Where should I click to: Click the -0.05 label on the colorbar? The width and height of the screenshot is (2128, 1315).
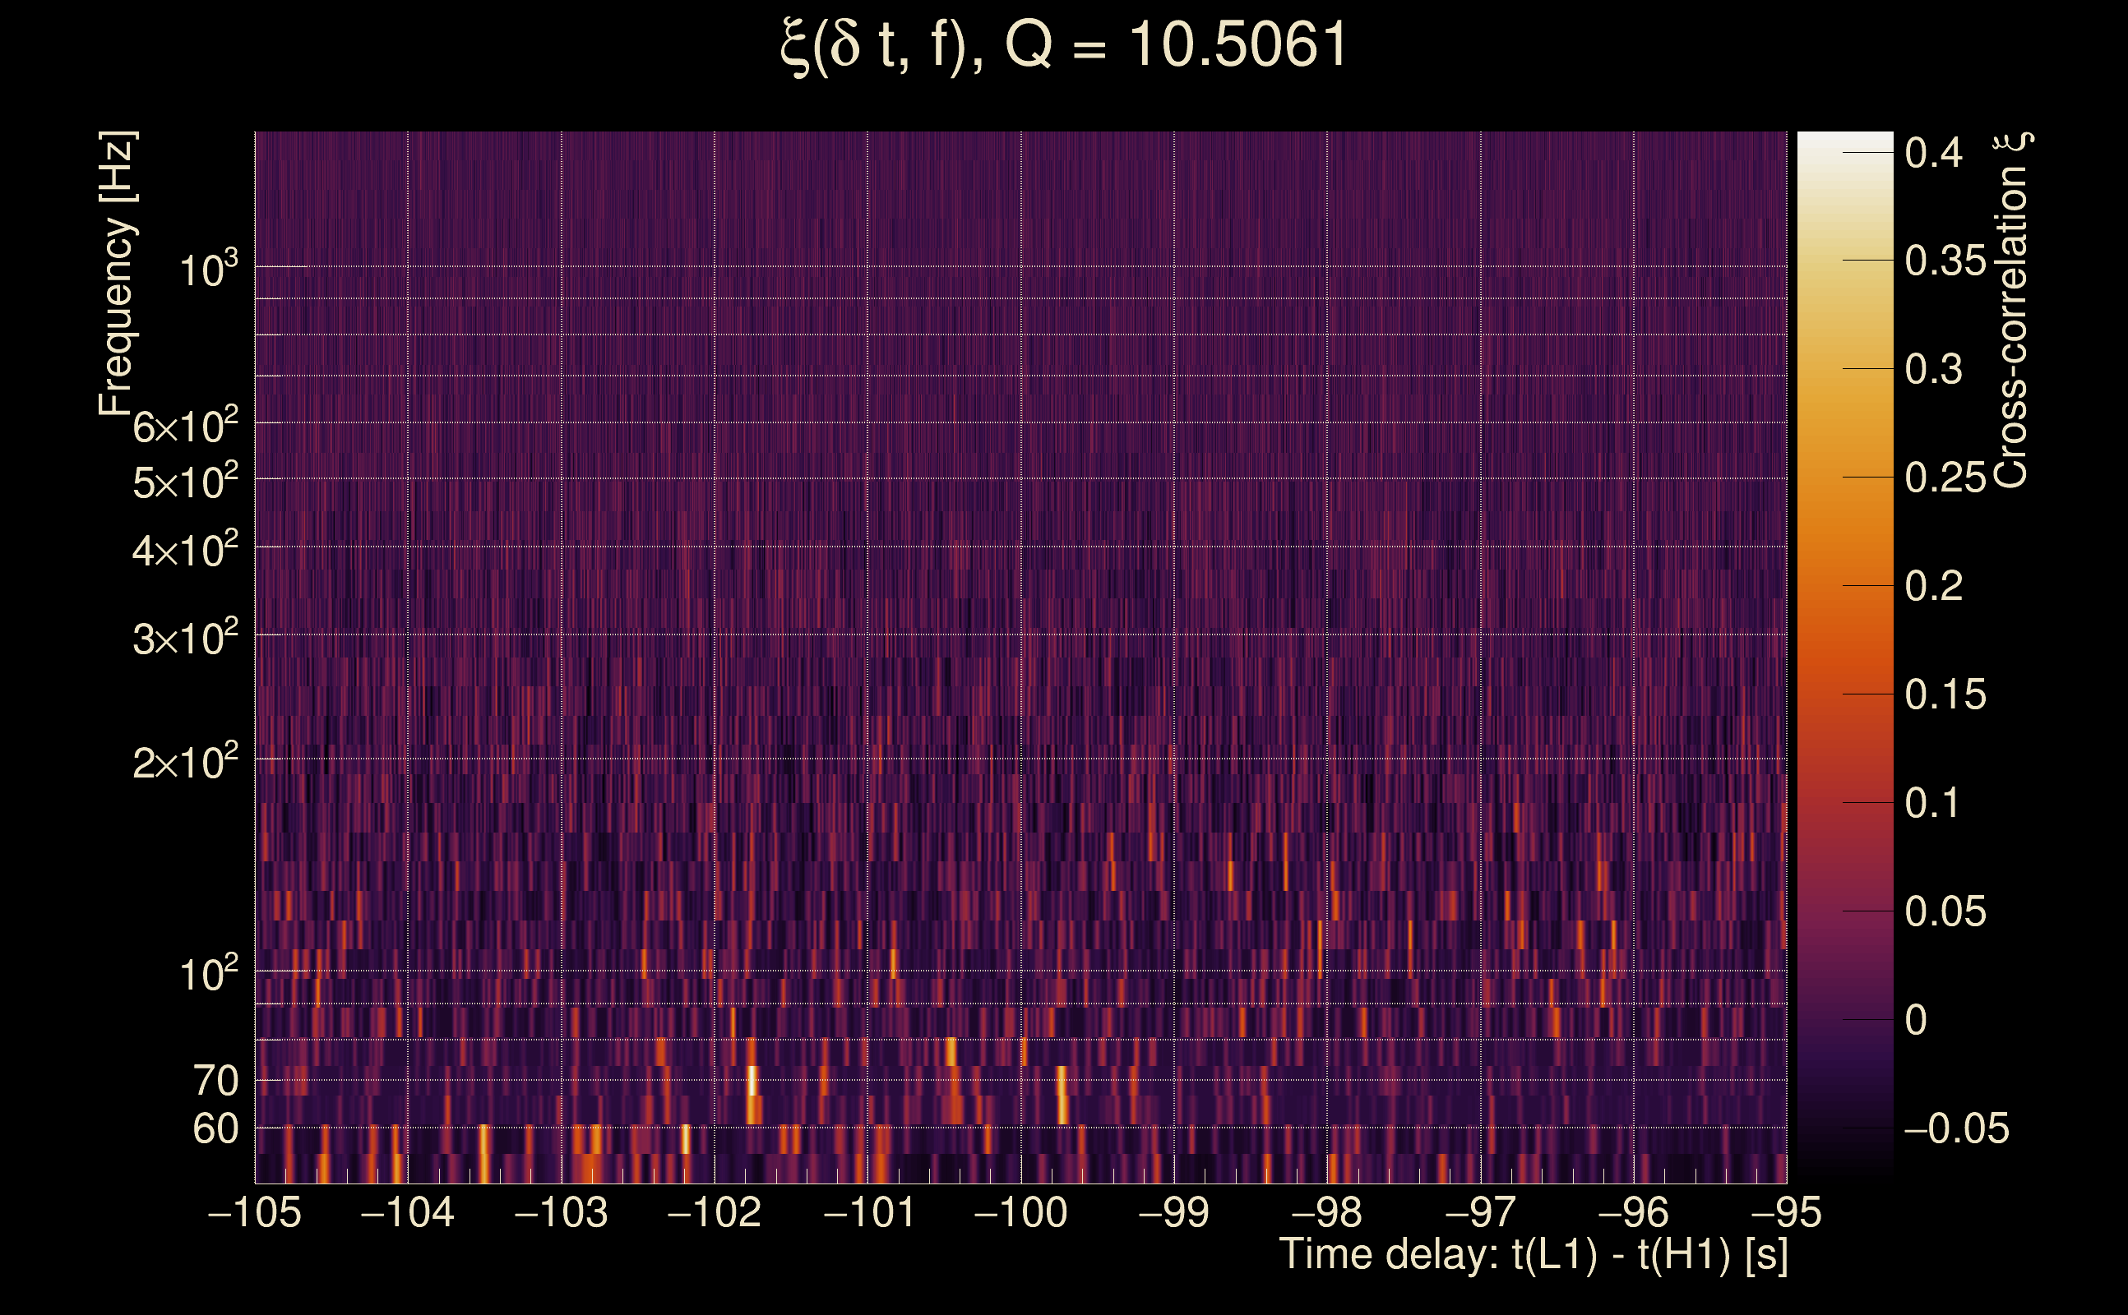click(1956, 1128)
